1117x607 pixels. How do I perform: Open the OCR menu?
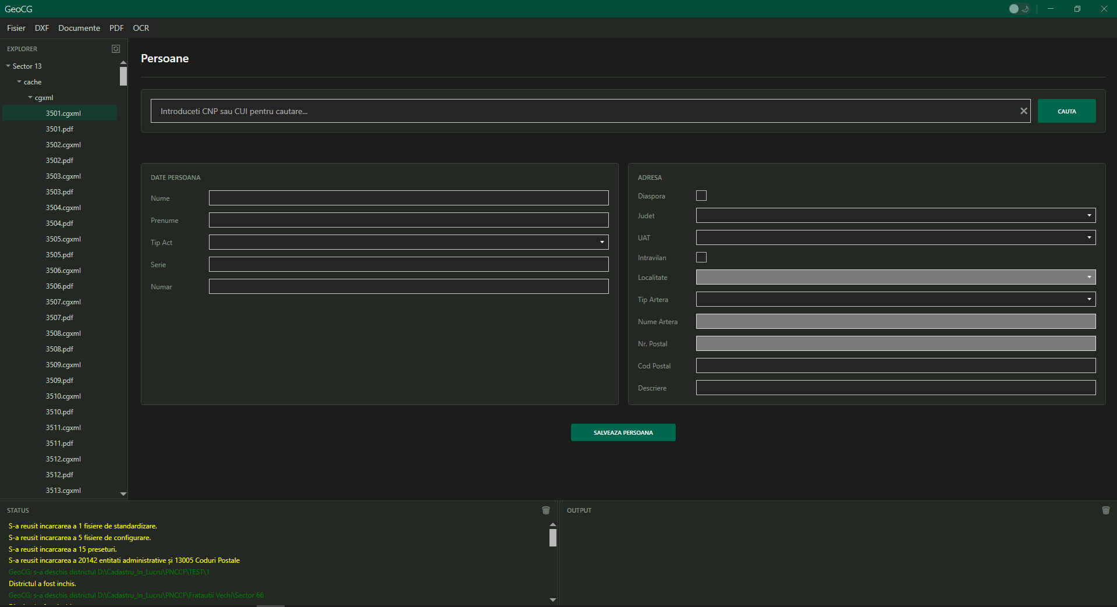point(141,28)
